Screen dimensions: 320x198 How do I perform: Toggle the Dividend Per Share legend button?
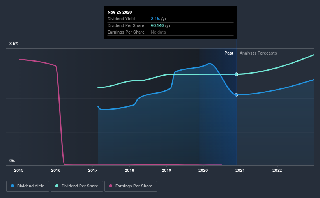coord(77,186)
